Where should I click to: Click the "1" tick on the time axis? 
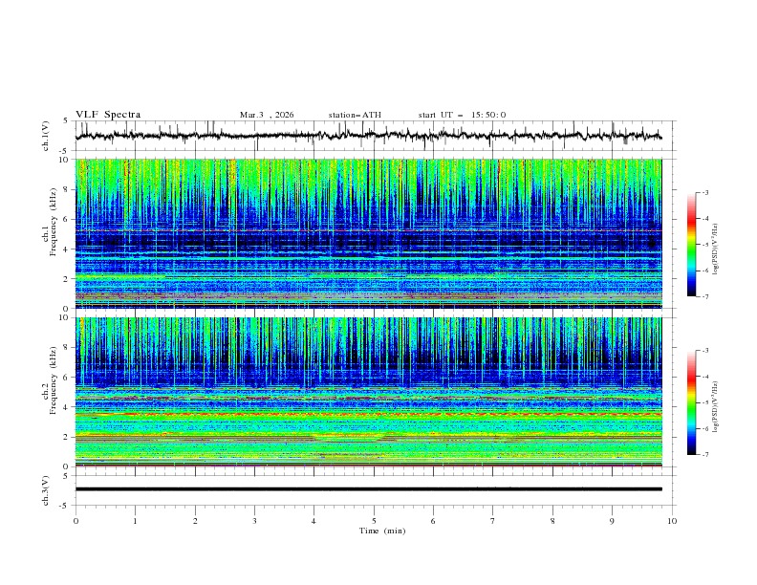pyautogui.click(x=135, y=521)
